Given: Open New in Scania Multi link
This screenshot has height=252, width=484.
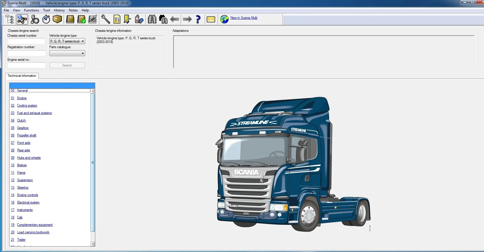Looking at the screenshot, I should point(244,18).
